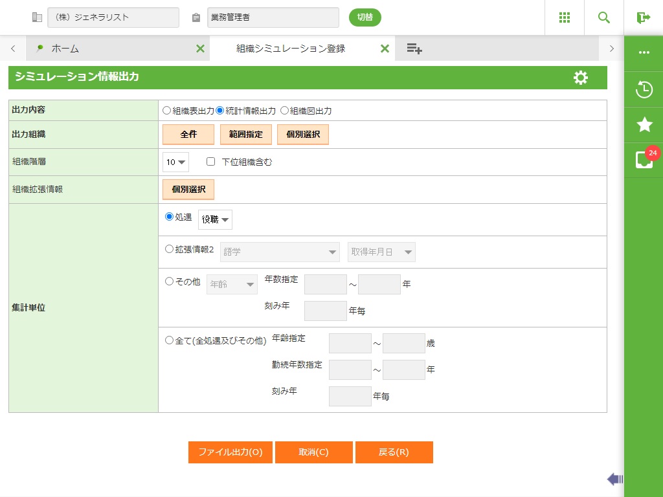The height and width of the screenshot is (497, 663).
Task: Open the apps grid menu icon
Action: click(564, 17)
